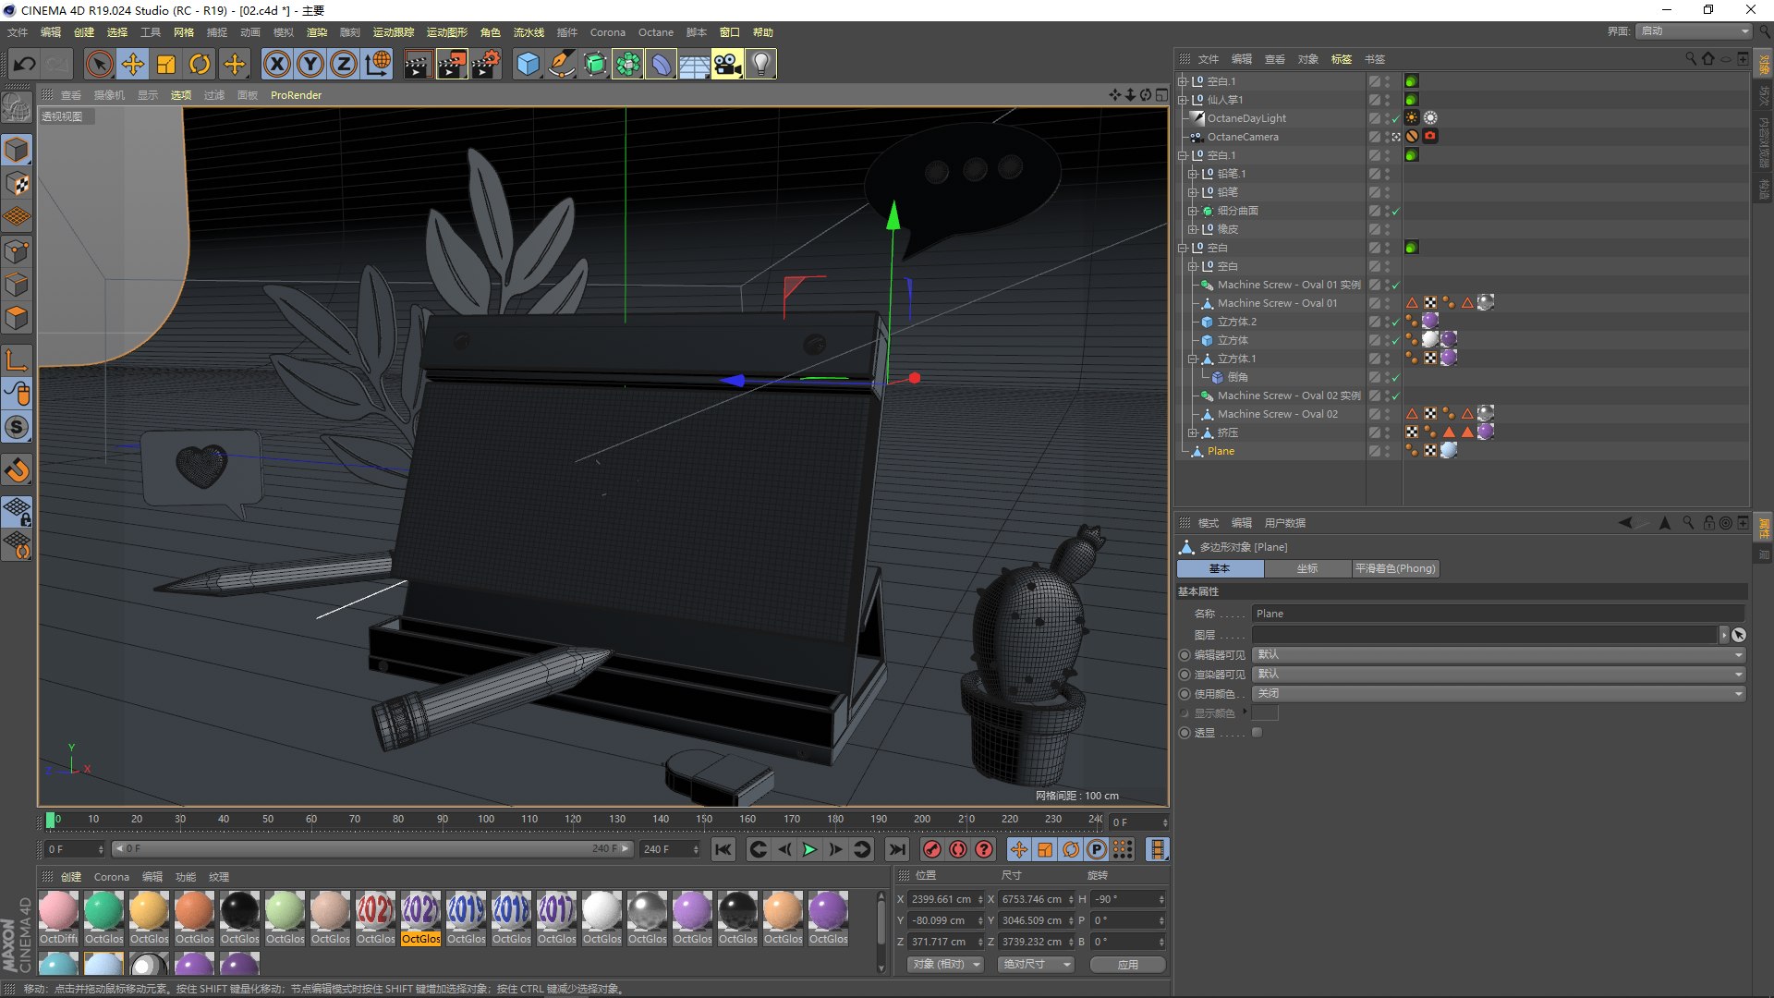Enable the X-Ray checkbox

pos(1257,732)
